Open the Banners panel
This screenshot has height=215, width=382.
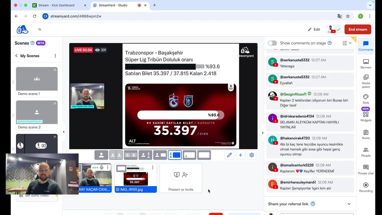tap(366, 64)
